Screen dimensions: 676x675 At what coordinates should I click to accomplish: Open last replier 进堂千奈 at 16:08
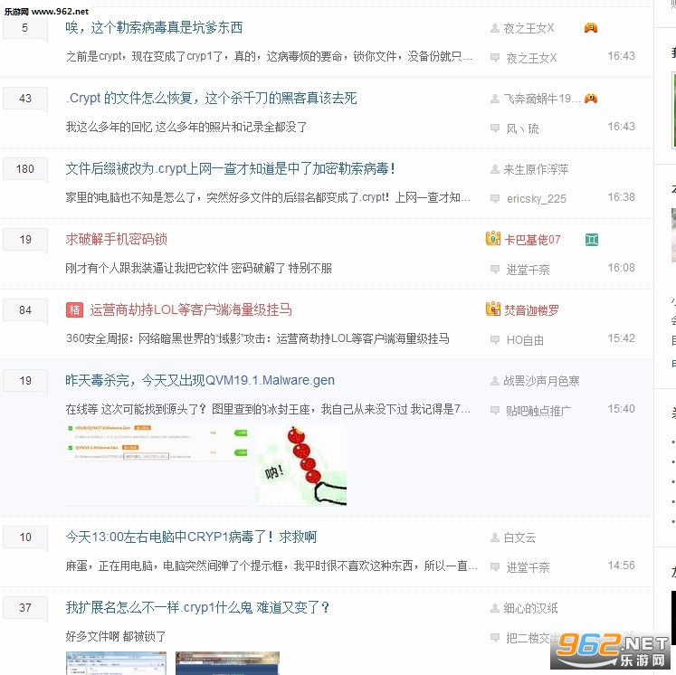coord(528,270)
